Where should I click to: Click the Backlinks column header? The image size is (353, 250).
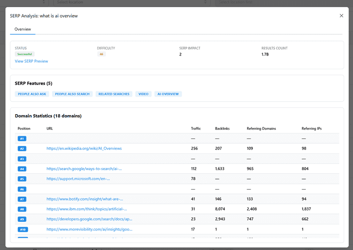222,128
